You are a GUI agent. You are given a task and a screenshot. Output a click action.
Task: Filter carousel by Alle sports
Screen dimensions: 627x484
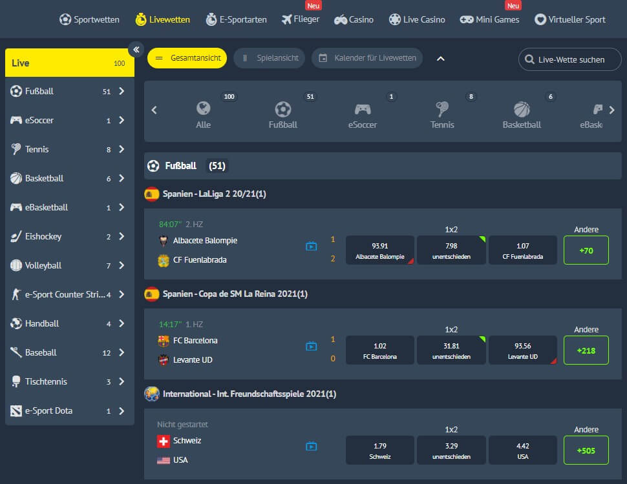pos(204,114)
